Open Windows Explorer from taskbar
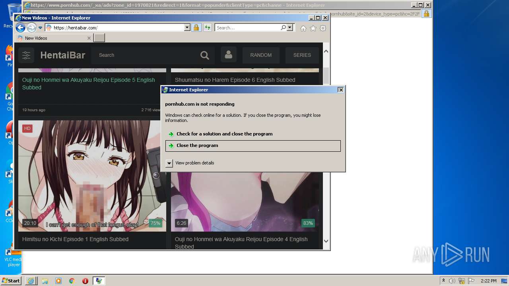Screen dimensions: 509x286 [45, 281]
